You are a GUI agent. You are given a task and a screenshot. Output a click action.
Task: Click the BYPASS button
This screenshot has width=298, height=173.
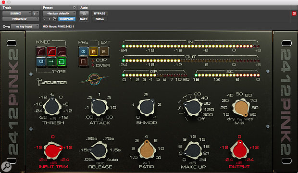coord(99,13)
